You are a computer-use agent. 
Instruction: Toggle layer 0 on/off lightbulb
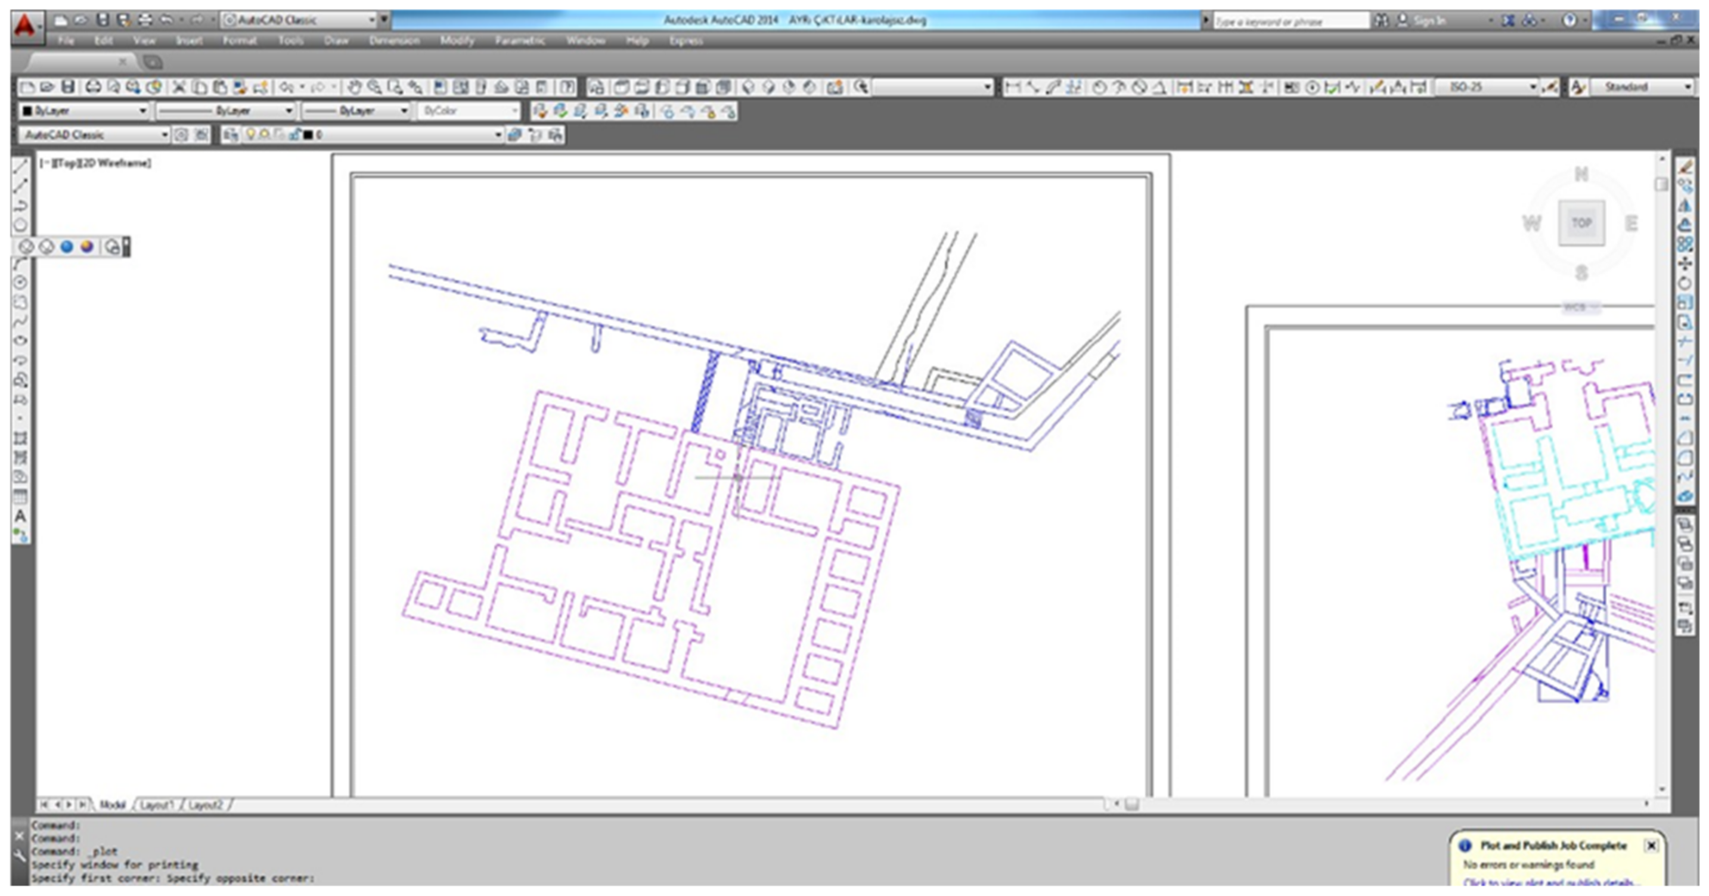point(251,135)
